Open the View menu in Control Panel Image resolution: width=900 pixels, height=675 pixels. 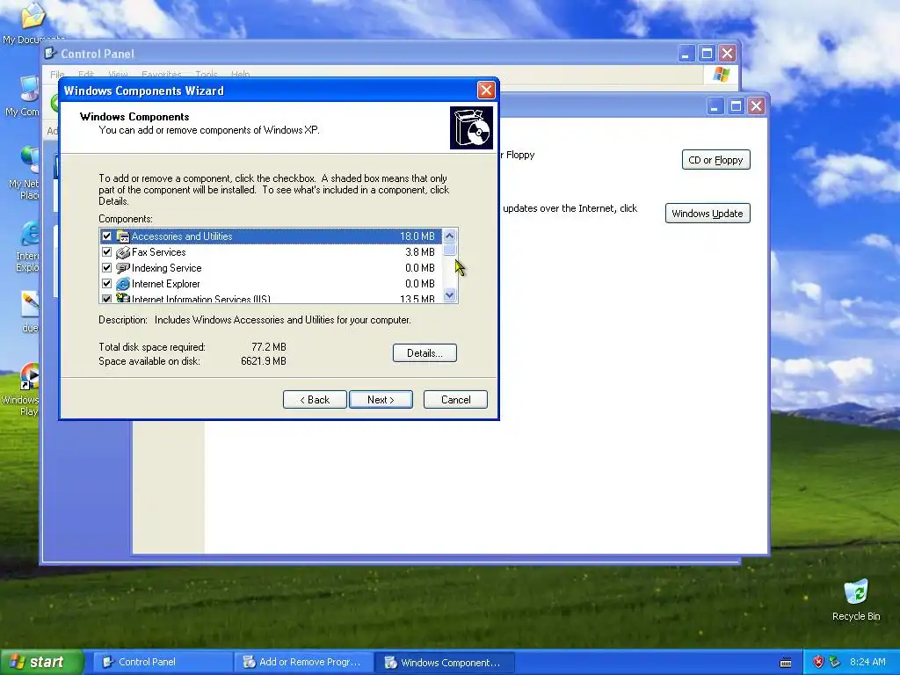[118, 74]
